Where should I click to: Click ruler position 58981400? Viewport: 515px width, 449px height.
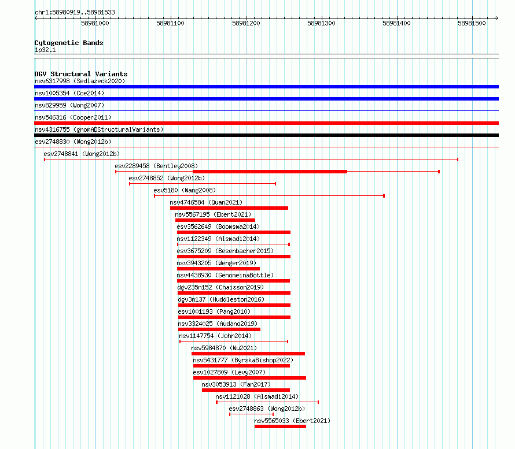[x=396, y=23]
